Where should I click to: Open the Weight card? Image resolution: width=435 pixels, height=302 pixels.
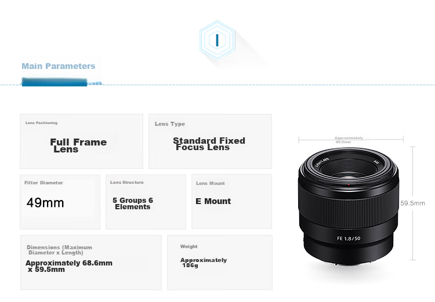click(220, 263)
